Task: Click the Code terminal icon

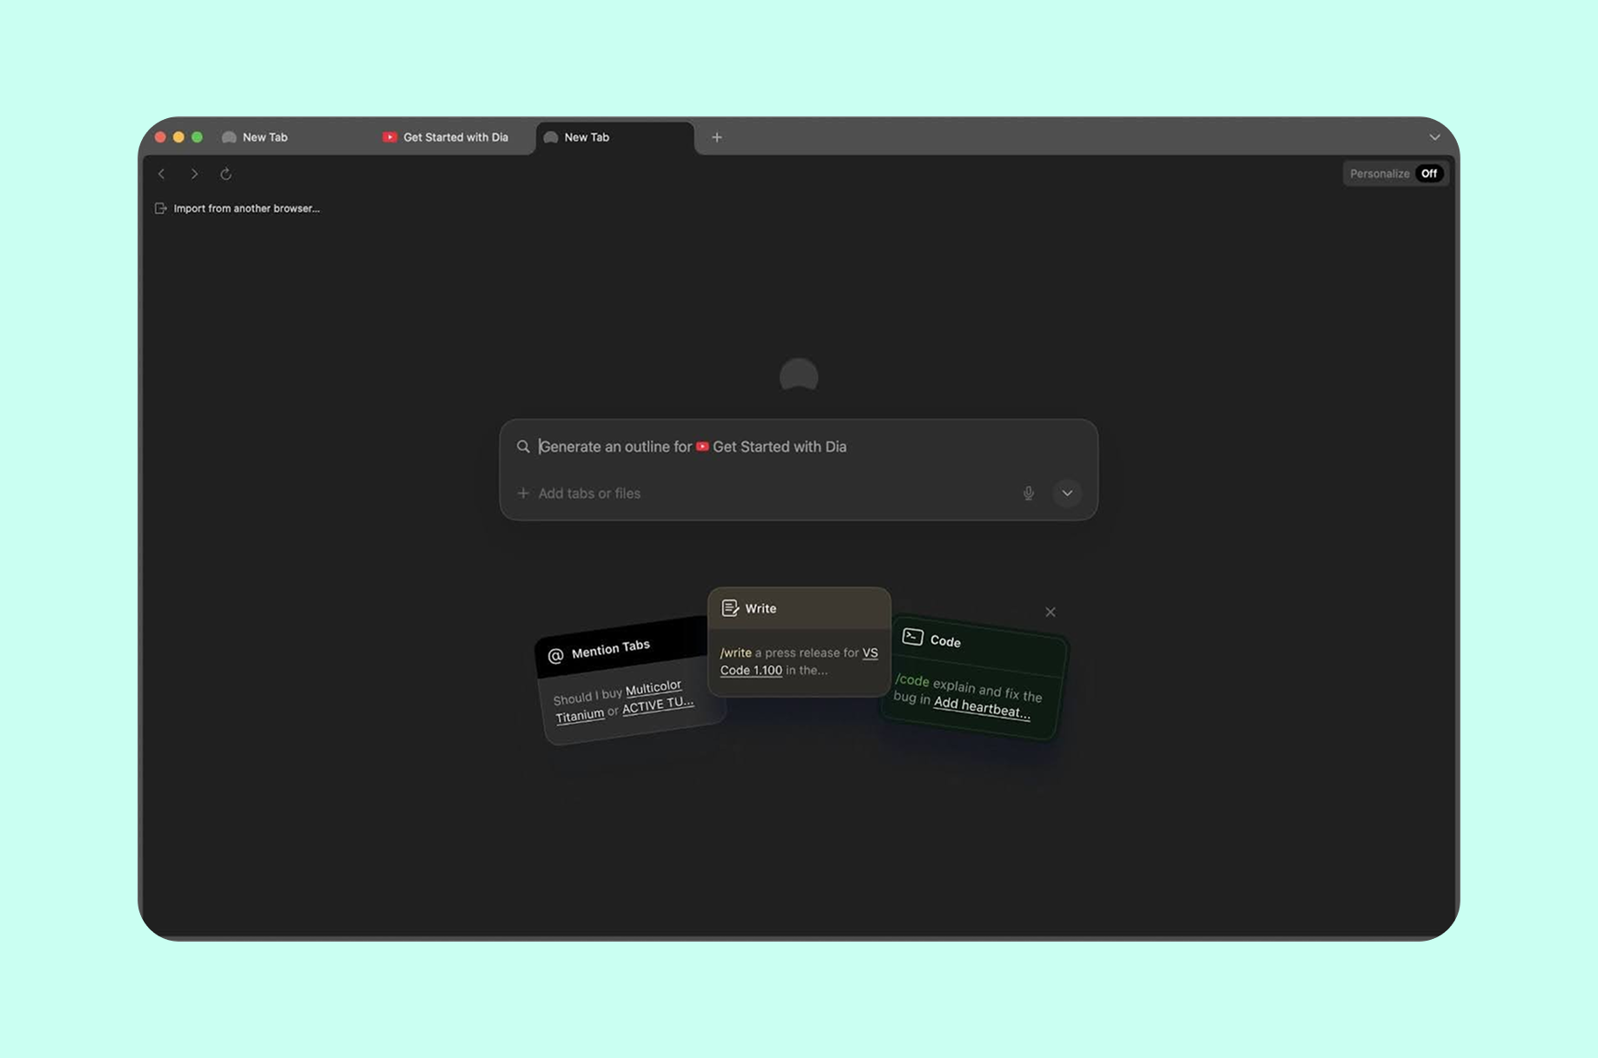Action: [911, 637]
